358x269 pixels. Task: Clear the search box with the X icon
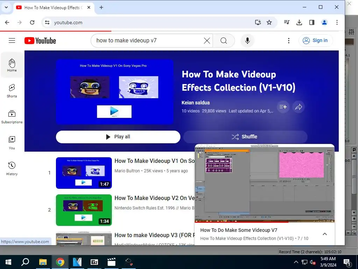tap(207, 41)
